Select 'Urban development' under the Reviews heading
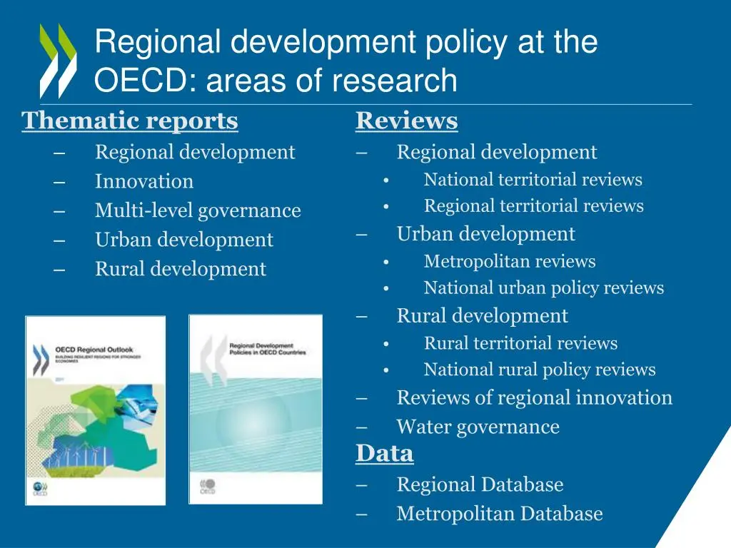The image size is (731, 548). pyautogui.click(x=485, y=234)
